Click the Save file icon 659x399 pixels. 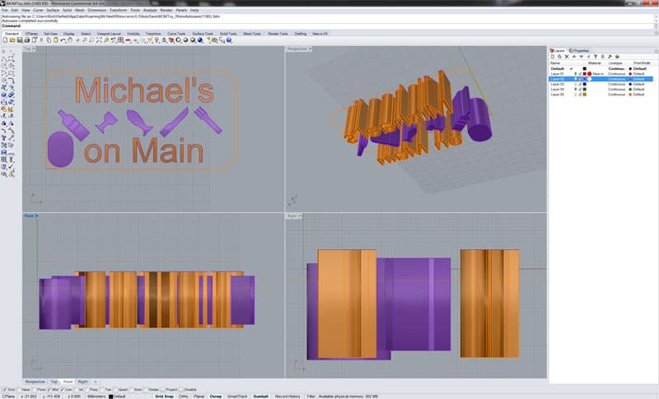19,39
